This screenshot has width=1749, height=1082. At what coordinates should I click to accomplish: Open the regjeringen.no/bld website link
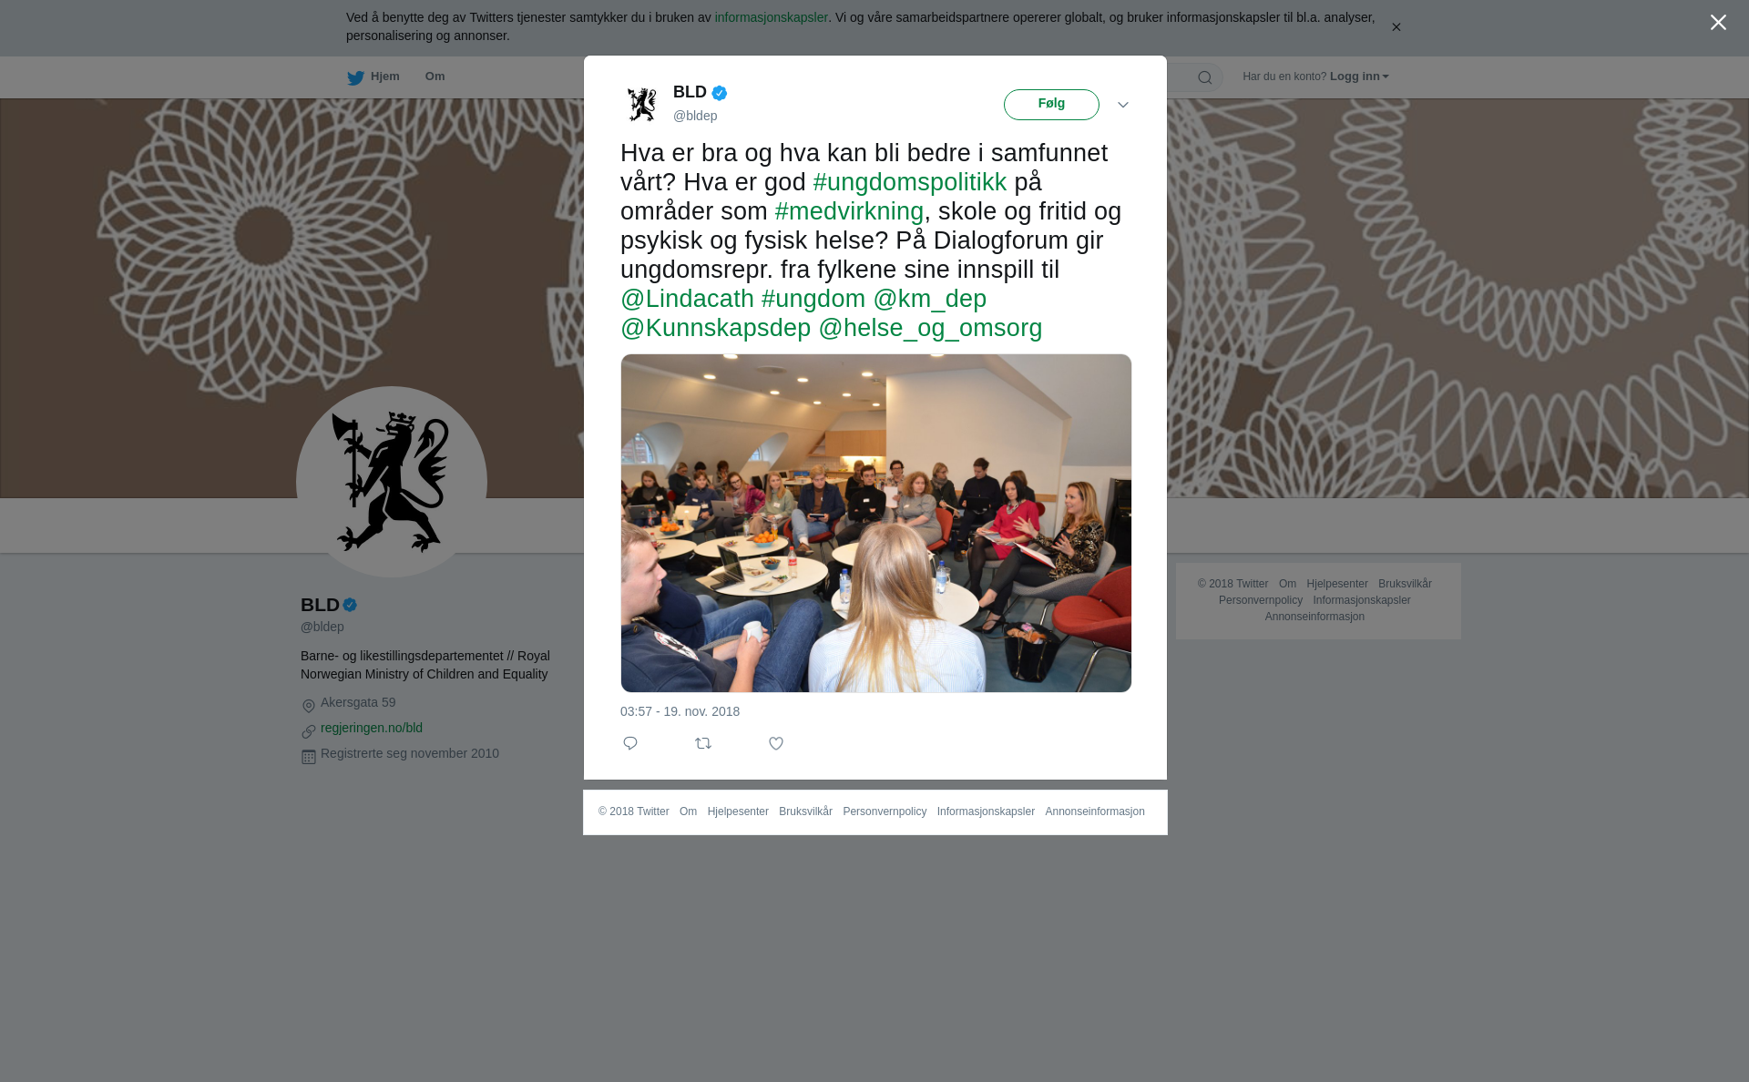[372, 728]
